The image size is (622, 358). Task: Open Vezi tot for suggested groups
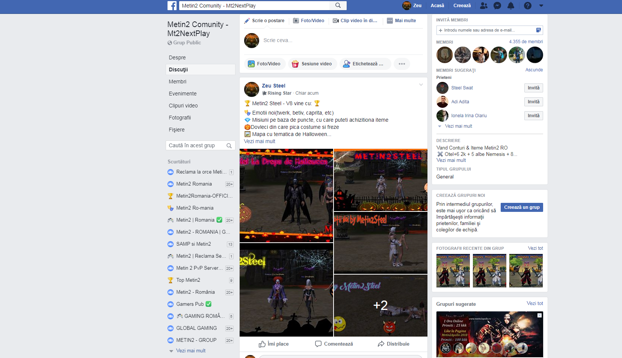535,304
